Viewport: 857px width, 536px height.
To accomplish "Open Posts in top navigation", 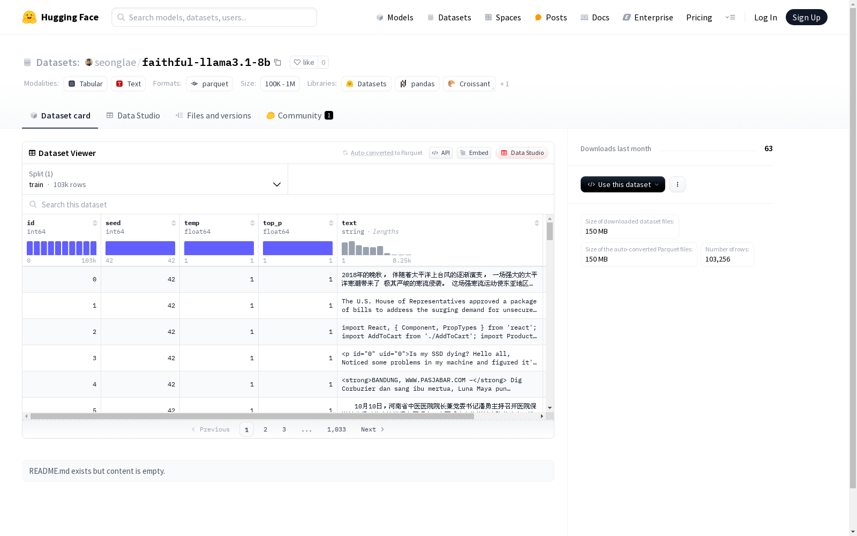I will (551, 17).
